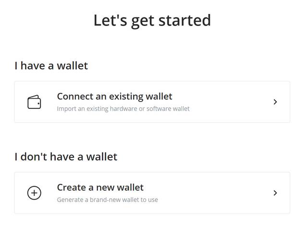Click the I have a wallet section heading

pos(51,66)
